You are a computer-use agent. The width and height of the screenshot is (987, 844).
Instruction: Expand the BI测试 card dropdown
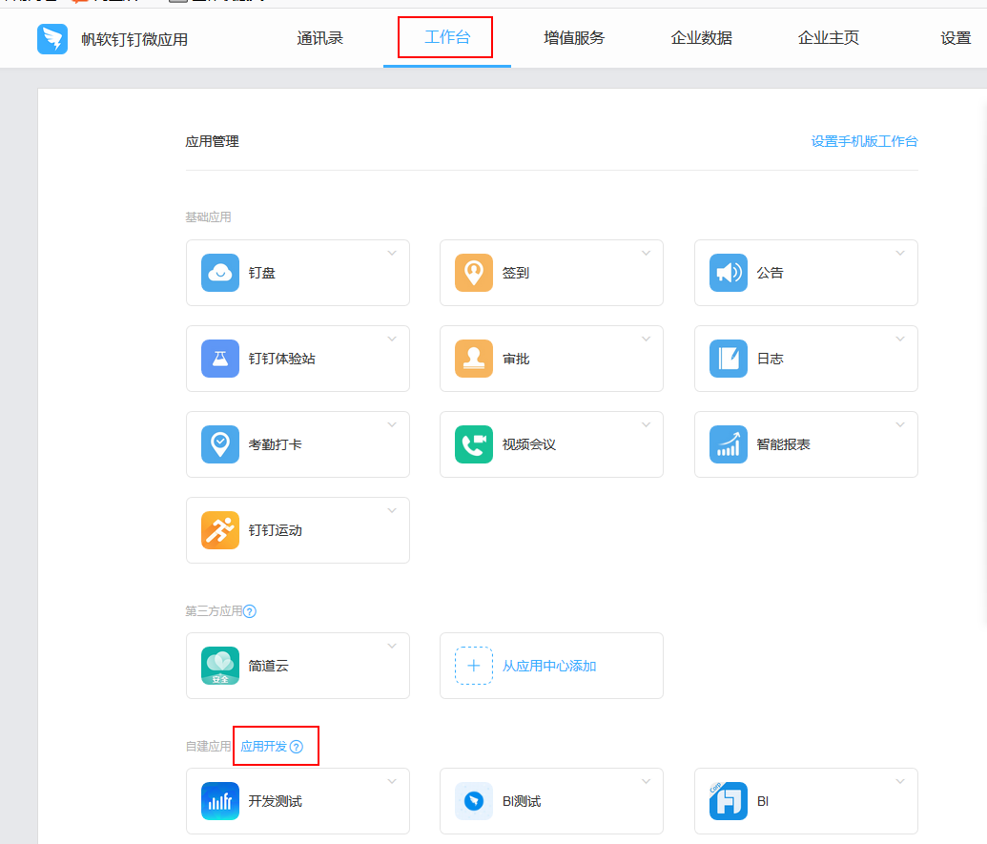[x=646, y=781]
